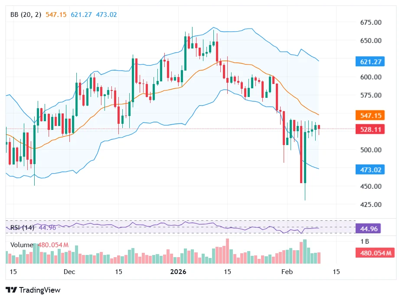Click the blue 621.27 price axis tag

pos(369,62)
